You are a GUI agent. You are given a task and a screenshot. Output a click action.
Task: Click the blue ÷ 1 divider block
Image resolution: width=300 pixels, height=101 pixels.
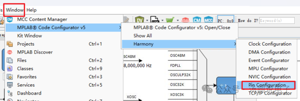[x=227, y=85]
